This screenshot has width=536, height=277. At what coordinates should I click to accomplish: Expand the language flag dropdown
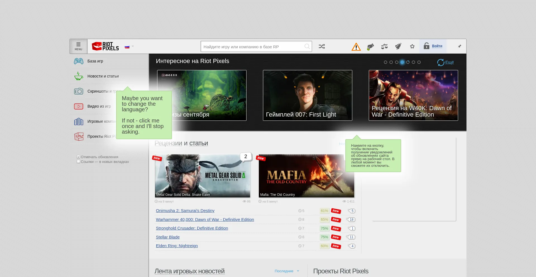pos(129,47)
